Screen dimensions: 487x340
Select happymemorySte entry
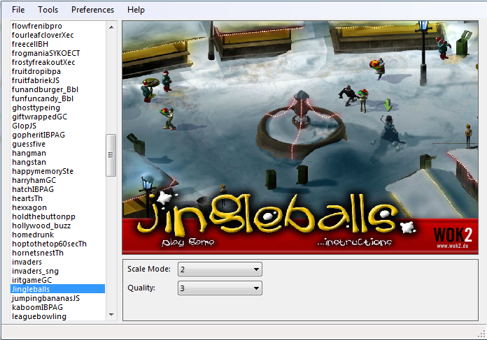(57, 171)
